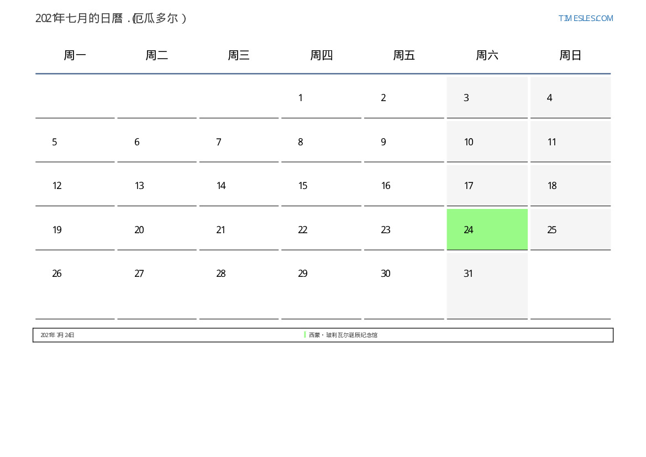This screenshot has width=646, height=457.
Task: Select day 31 on Saturday
Action: pyautogui.click(x=468, y=274)
